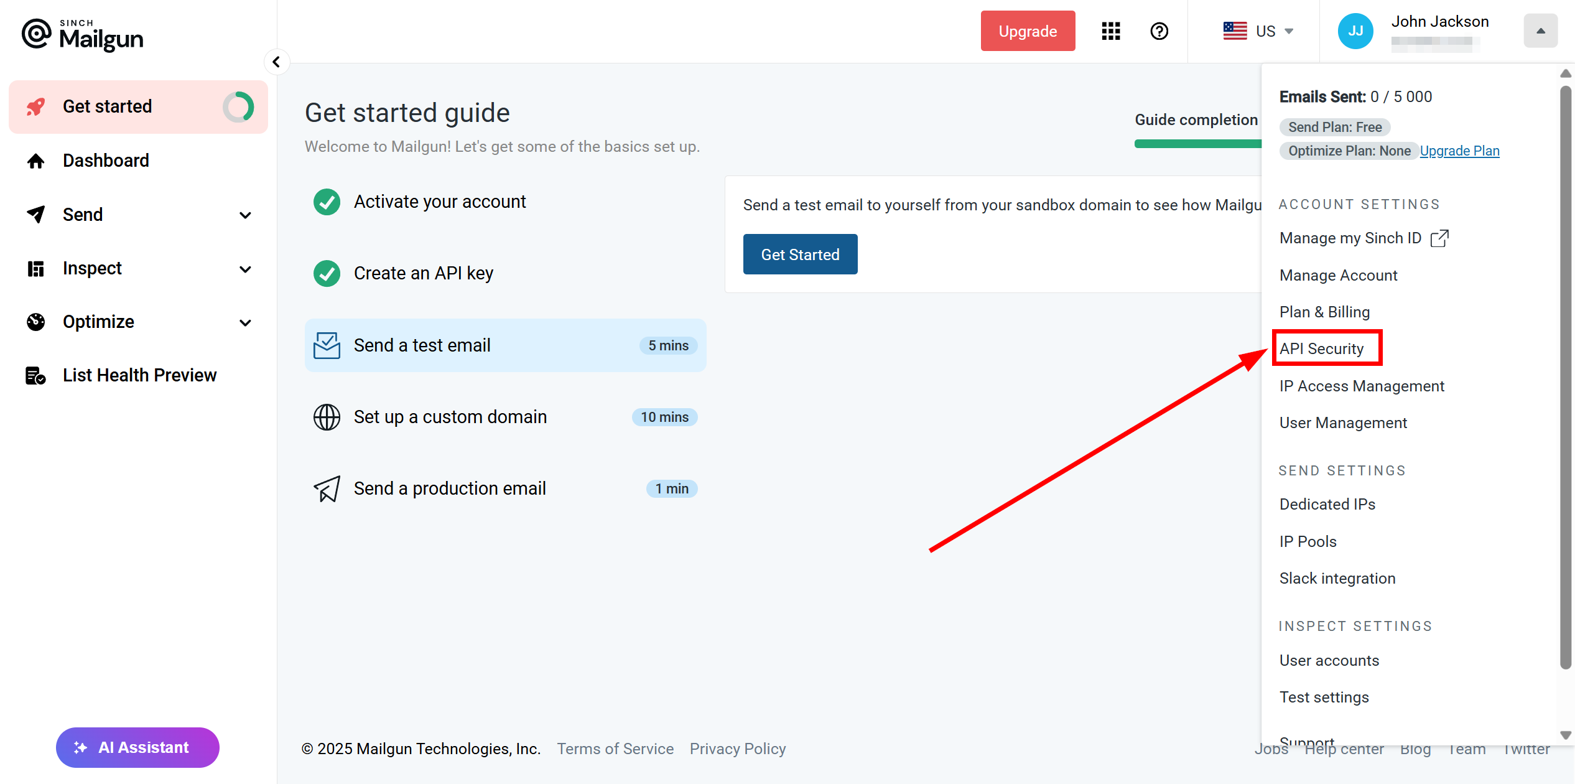1575x784 pixels.
Task: Select the Send a test email step
Action: (505, 345)
